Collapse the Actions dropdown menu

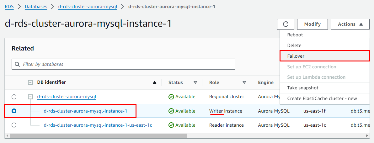350,24
